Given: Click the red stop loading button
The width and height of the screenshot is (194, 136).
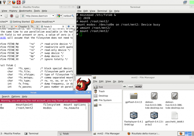Looking at the screenshot, I should tap(11, 16).
